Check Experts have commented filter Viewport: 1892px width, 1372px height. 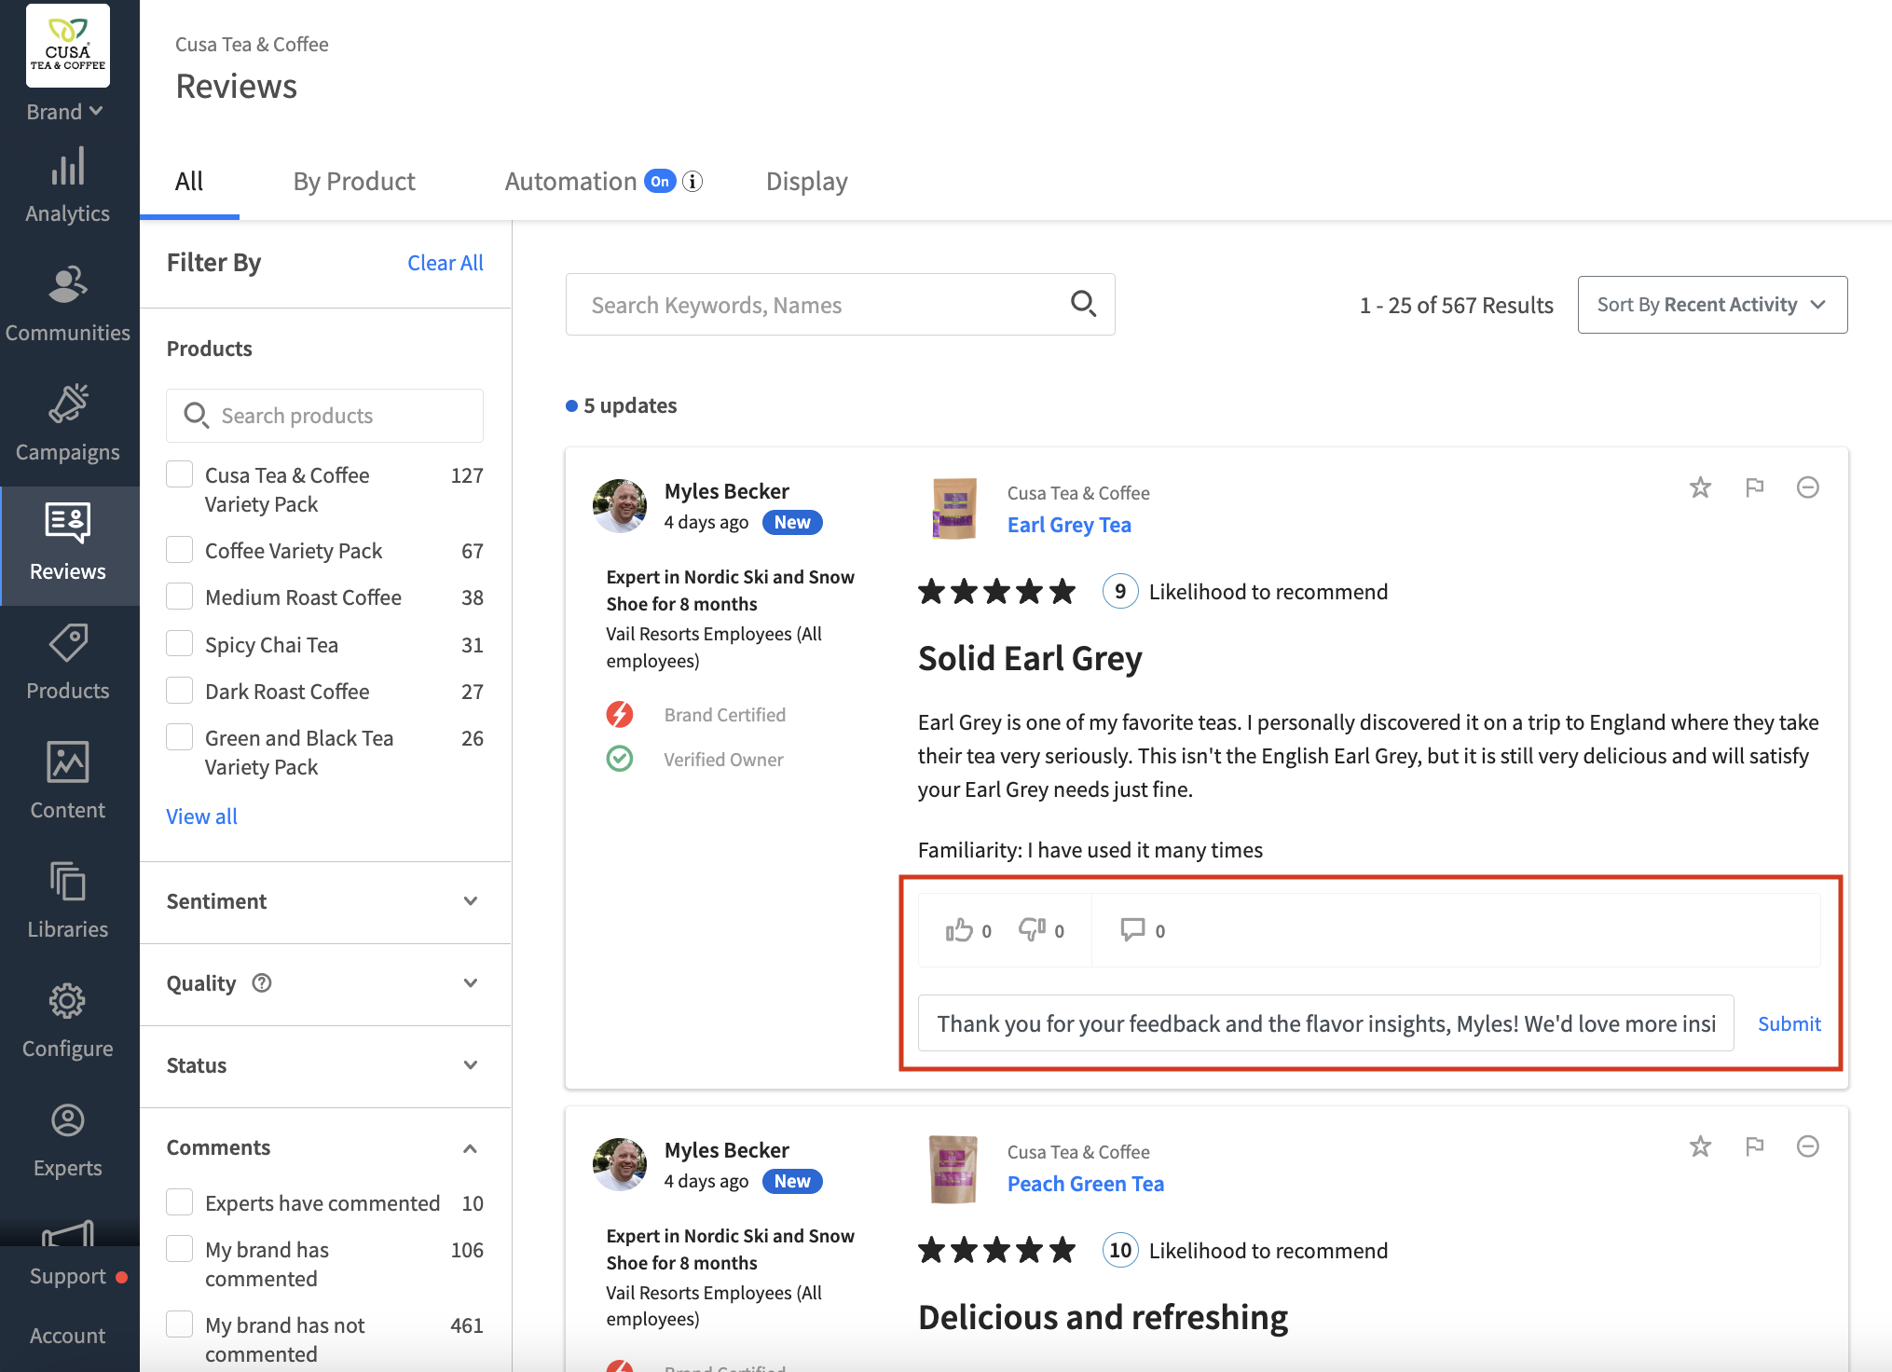[x=179, y=1202]
